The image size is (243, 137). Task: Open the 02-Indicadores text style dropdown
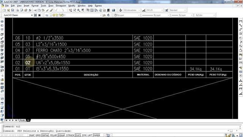click(139, 10)
